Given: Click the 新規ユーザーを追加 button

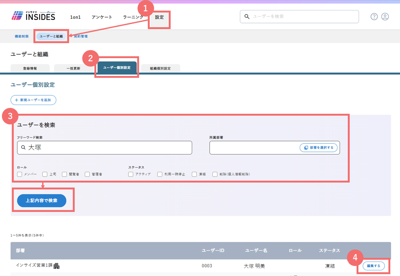Looking at the screenshot, I should point(33,100).
